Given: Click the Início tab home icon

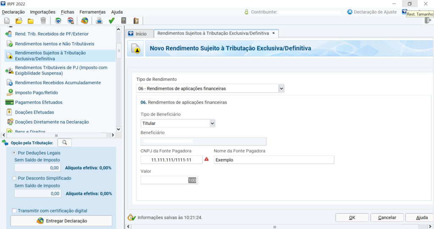Looking at the screenshot, I should [x=131, y=34].
